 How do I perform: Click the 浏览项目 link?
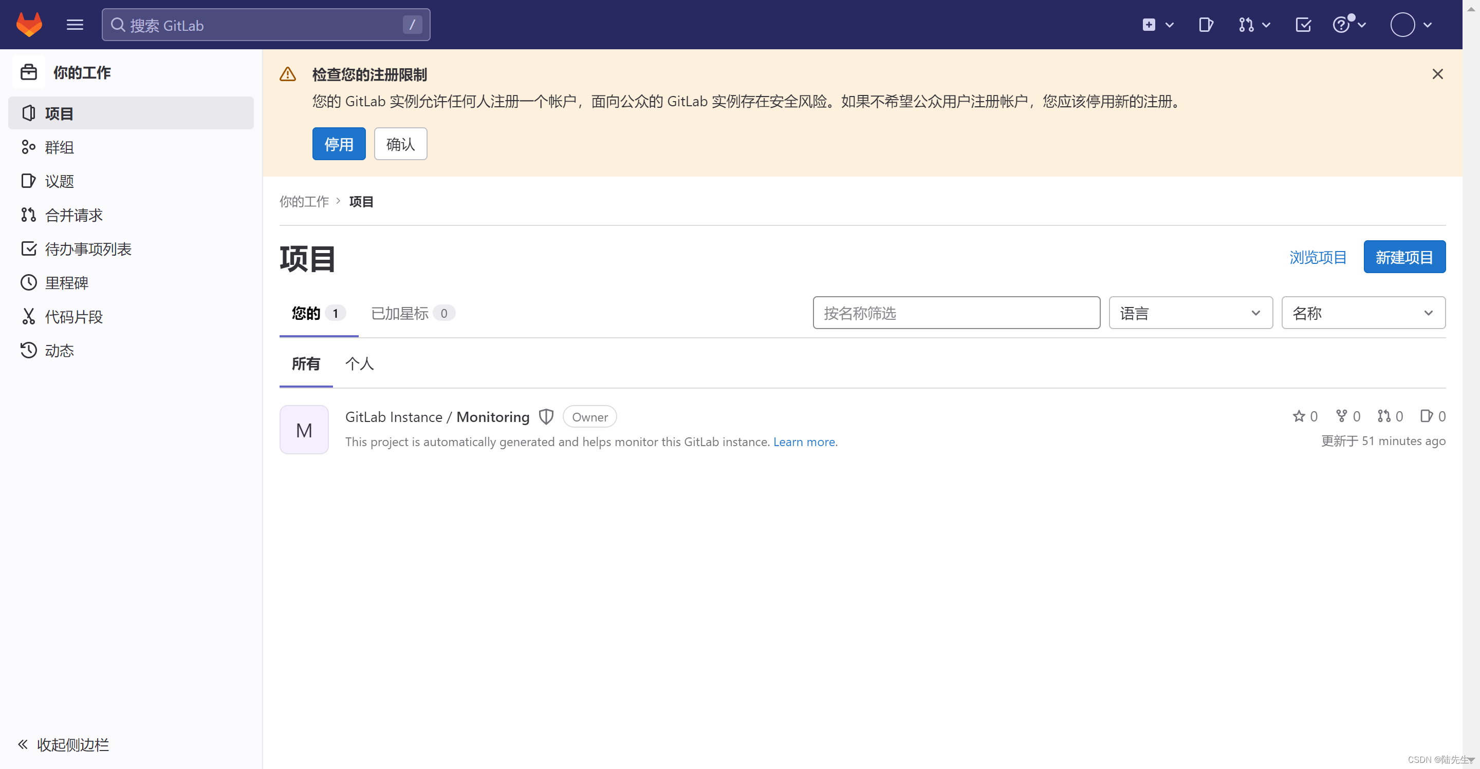[1318, 257]
